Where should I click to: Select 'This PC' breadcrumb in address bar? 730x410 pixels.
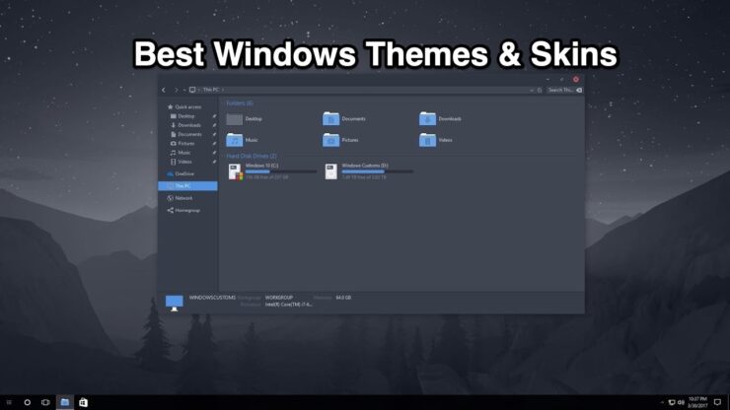click(x=211, y=90)
